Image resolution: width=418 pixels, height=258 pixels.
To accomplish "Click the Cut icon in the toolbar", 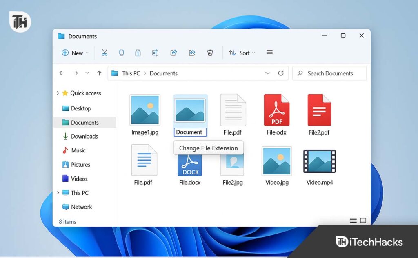I will (104, 53).
